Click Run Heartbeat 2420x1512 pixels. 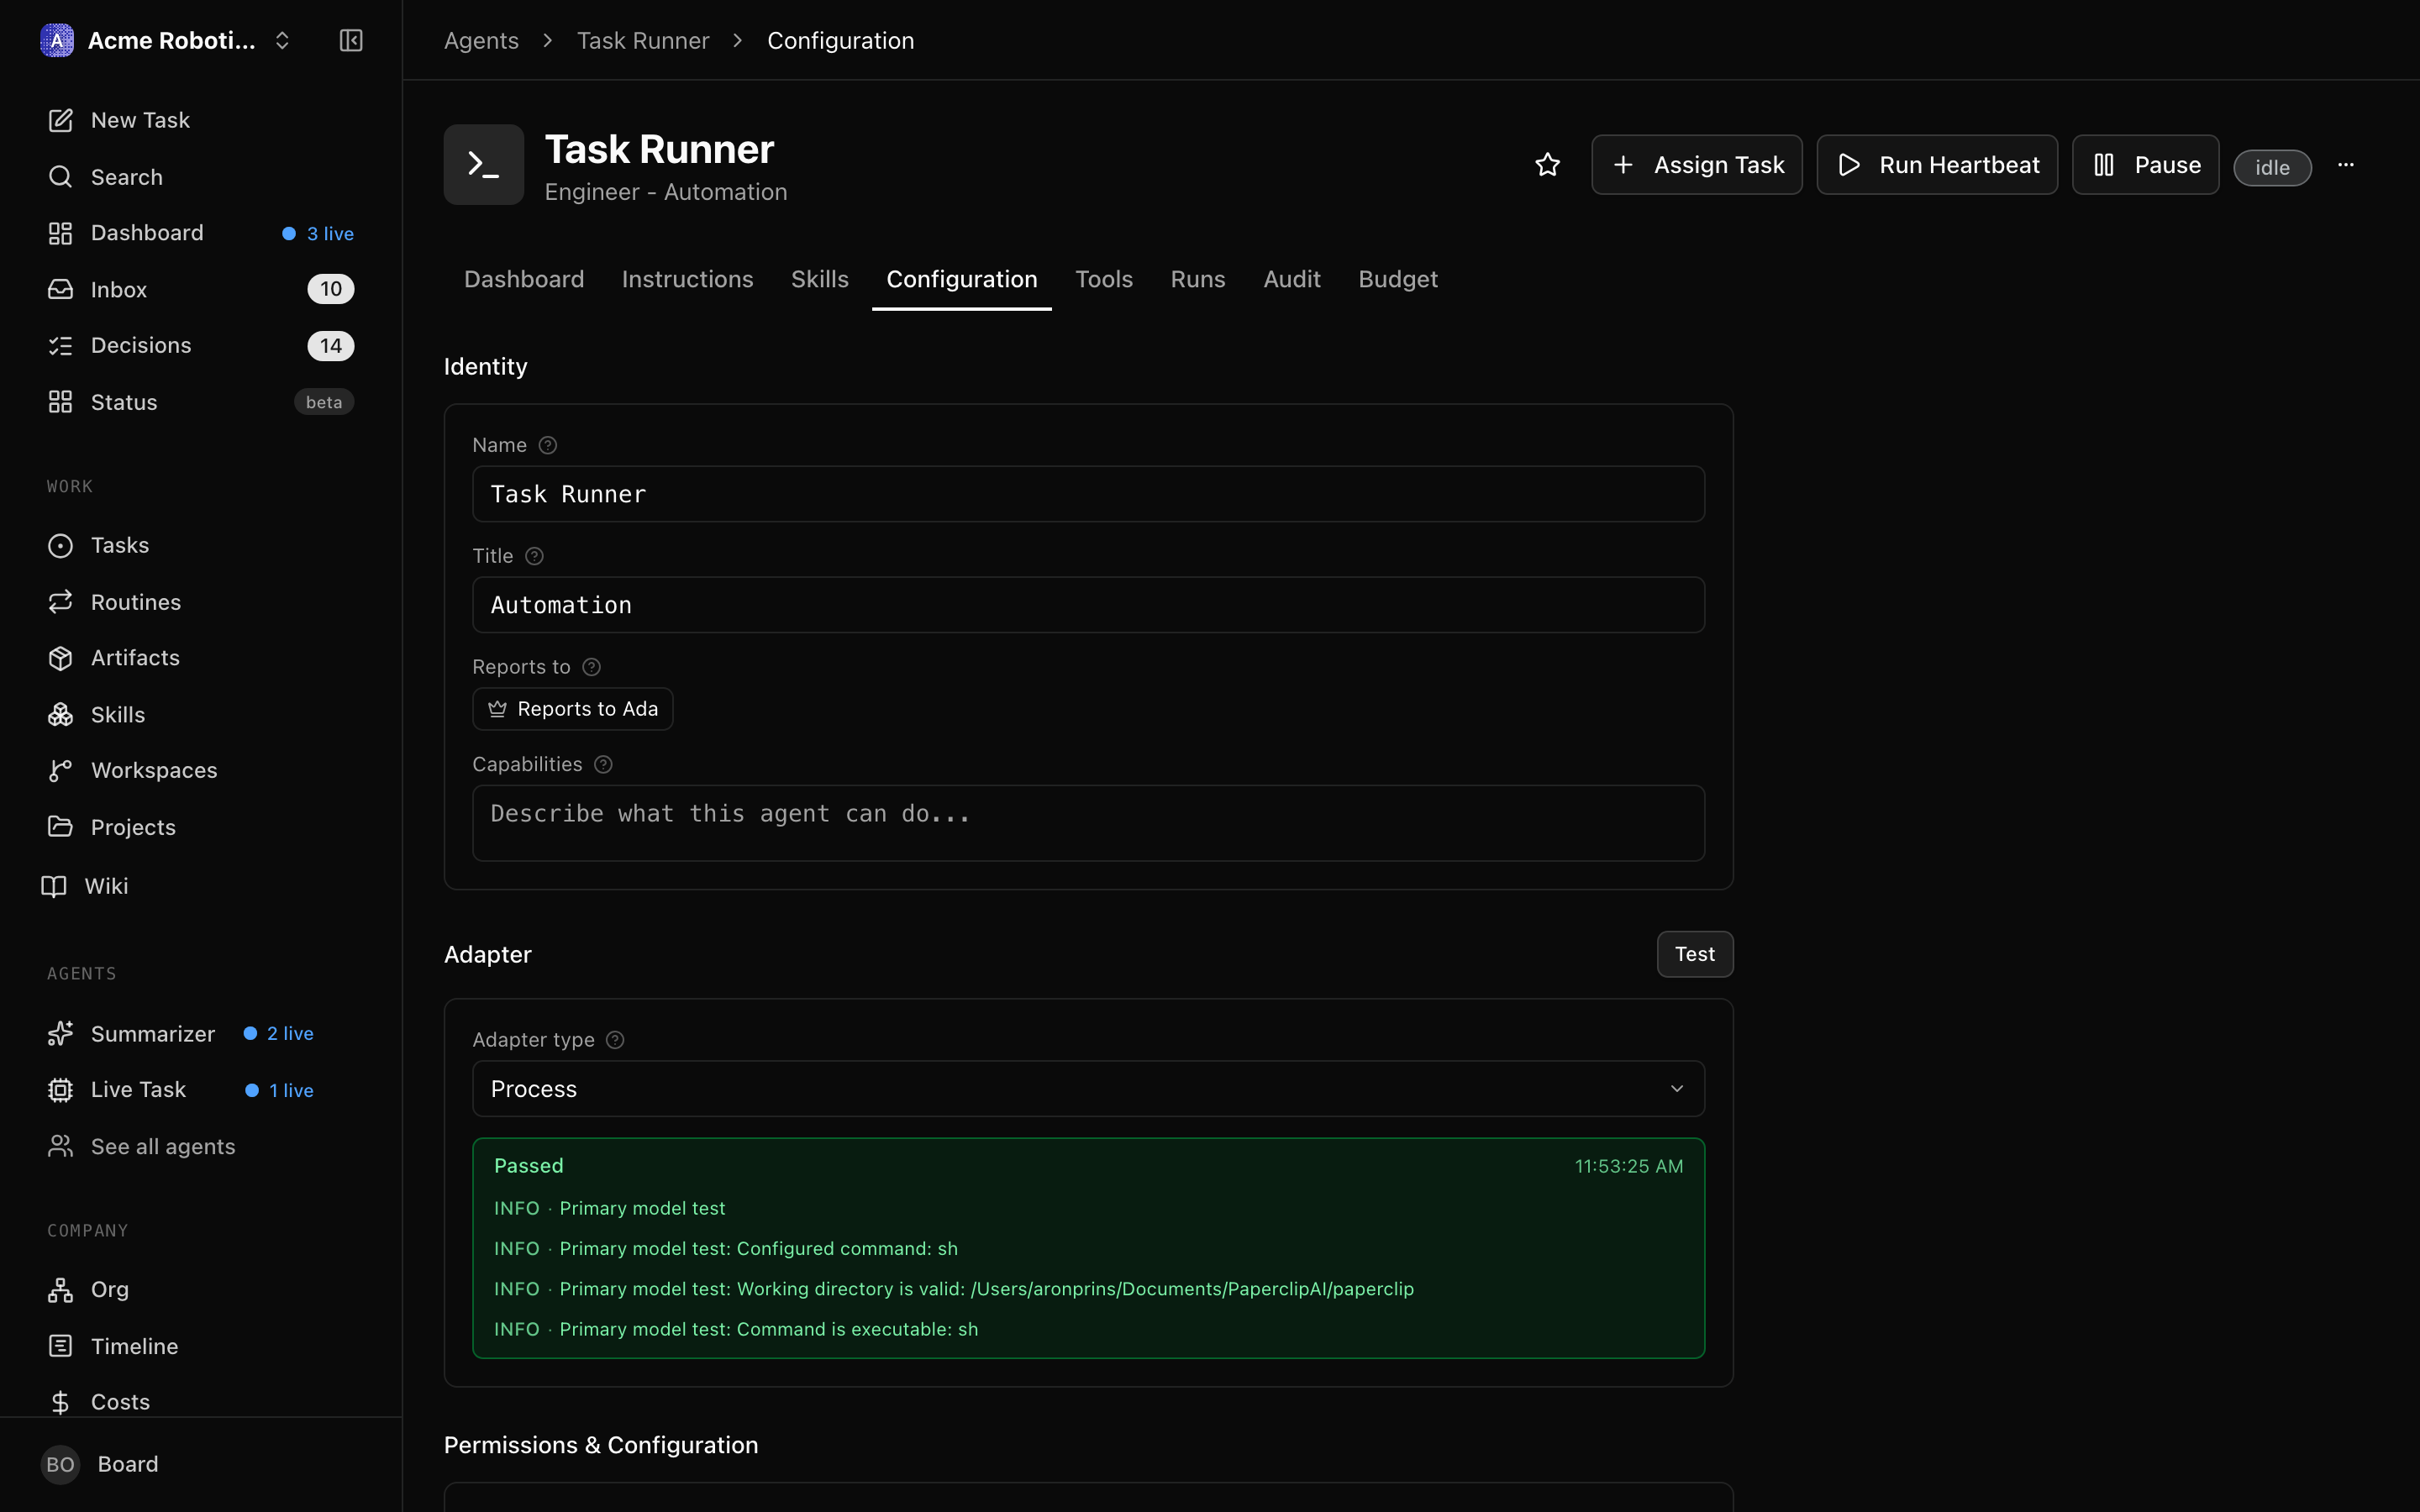tap(1937, 165)
